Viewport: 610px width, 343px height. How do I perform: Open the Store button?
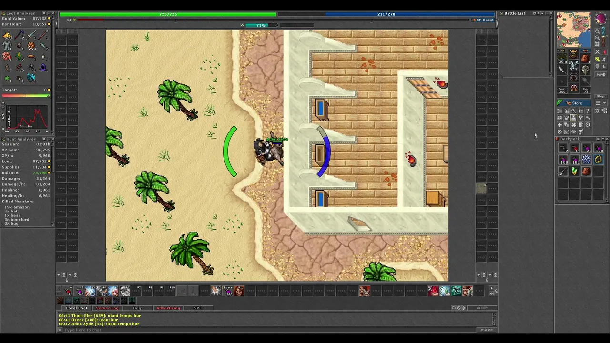574,103
